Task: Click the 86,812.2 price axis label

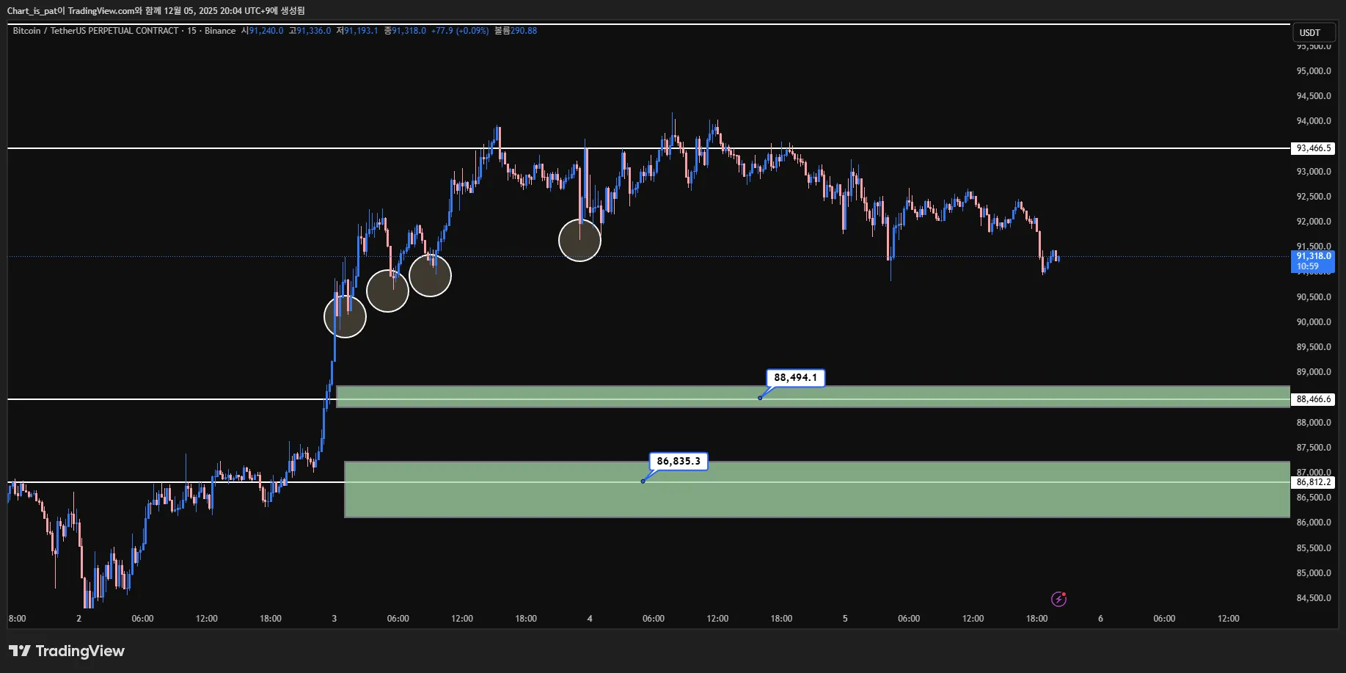Action: tap(1313, 482)
